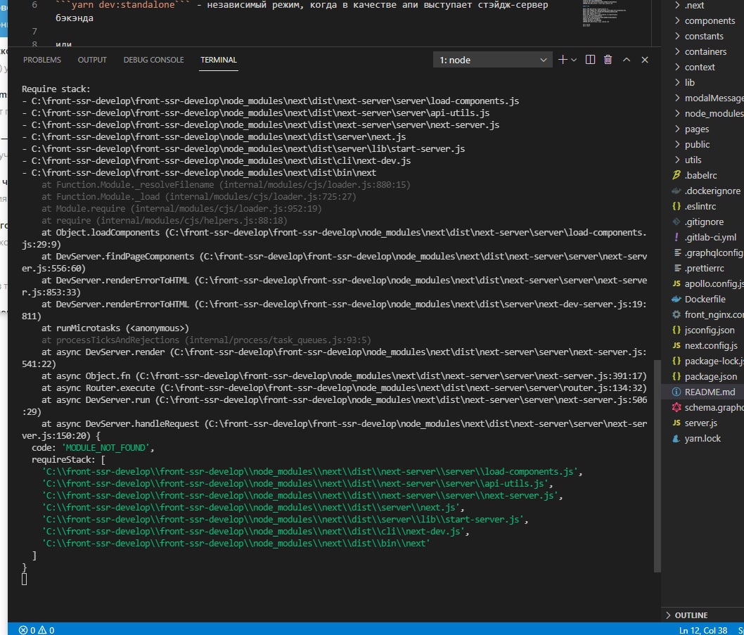Maximize terminal panel with up chevron
The height and width of the screenshot is (635, 744).
pyautogui.click(x=627, y=60)
